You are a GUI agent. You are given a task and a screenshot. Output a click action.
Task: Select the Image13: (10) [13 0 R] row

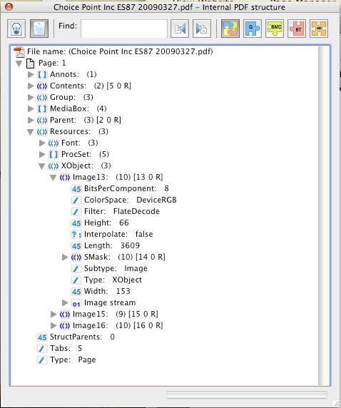(118, 177)
